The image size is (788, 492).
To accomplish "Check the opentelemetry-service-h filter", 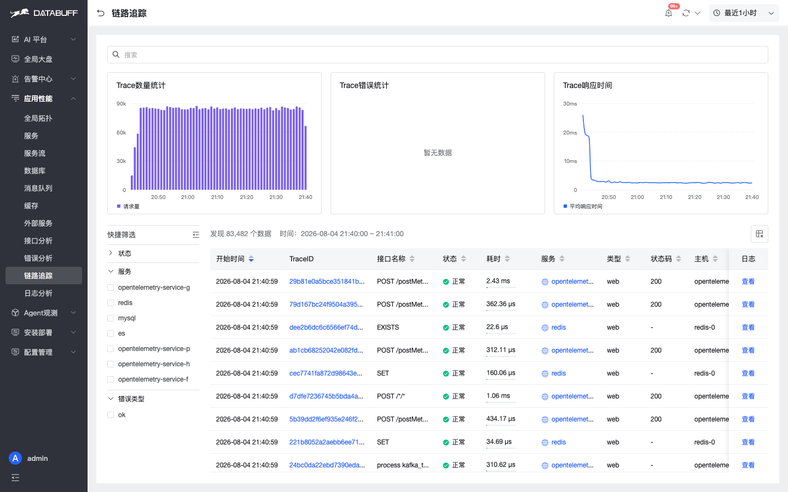I will coord(111,364).
